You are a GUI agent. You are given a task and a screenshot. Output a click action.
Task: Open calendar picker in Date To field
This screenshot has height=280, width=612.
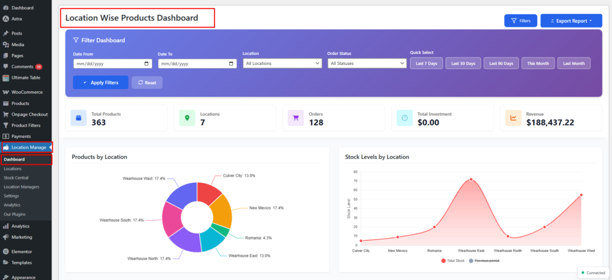click(x=232, y=63)
